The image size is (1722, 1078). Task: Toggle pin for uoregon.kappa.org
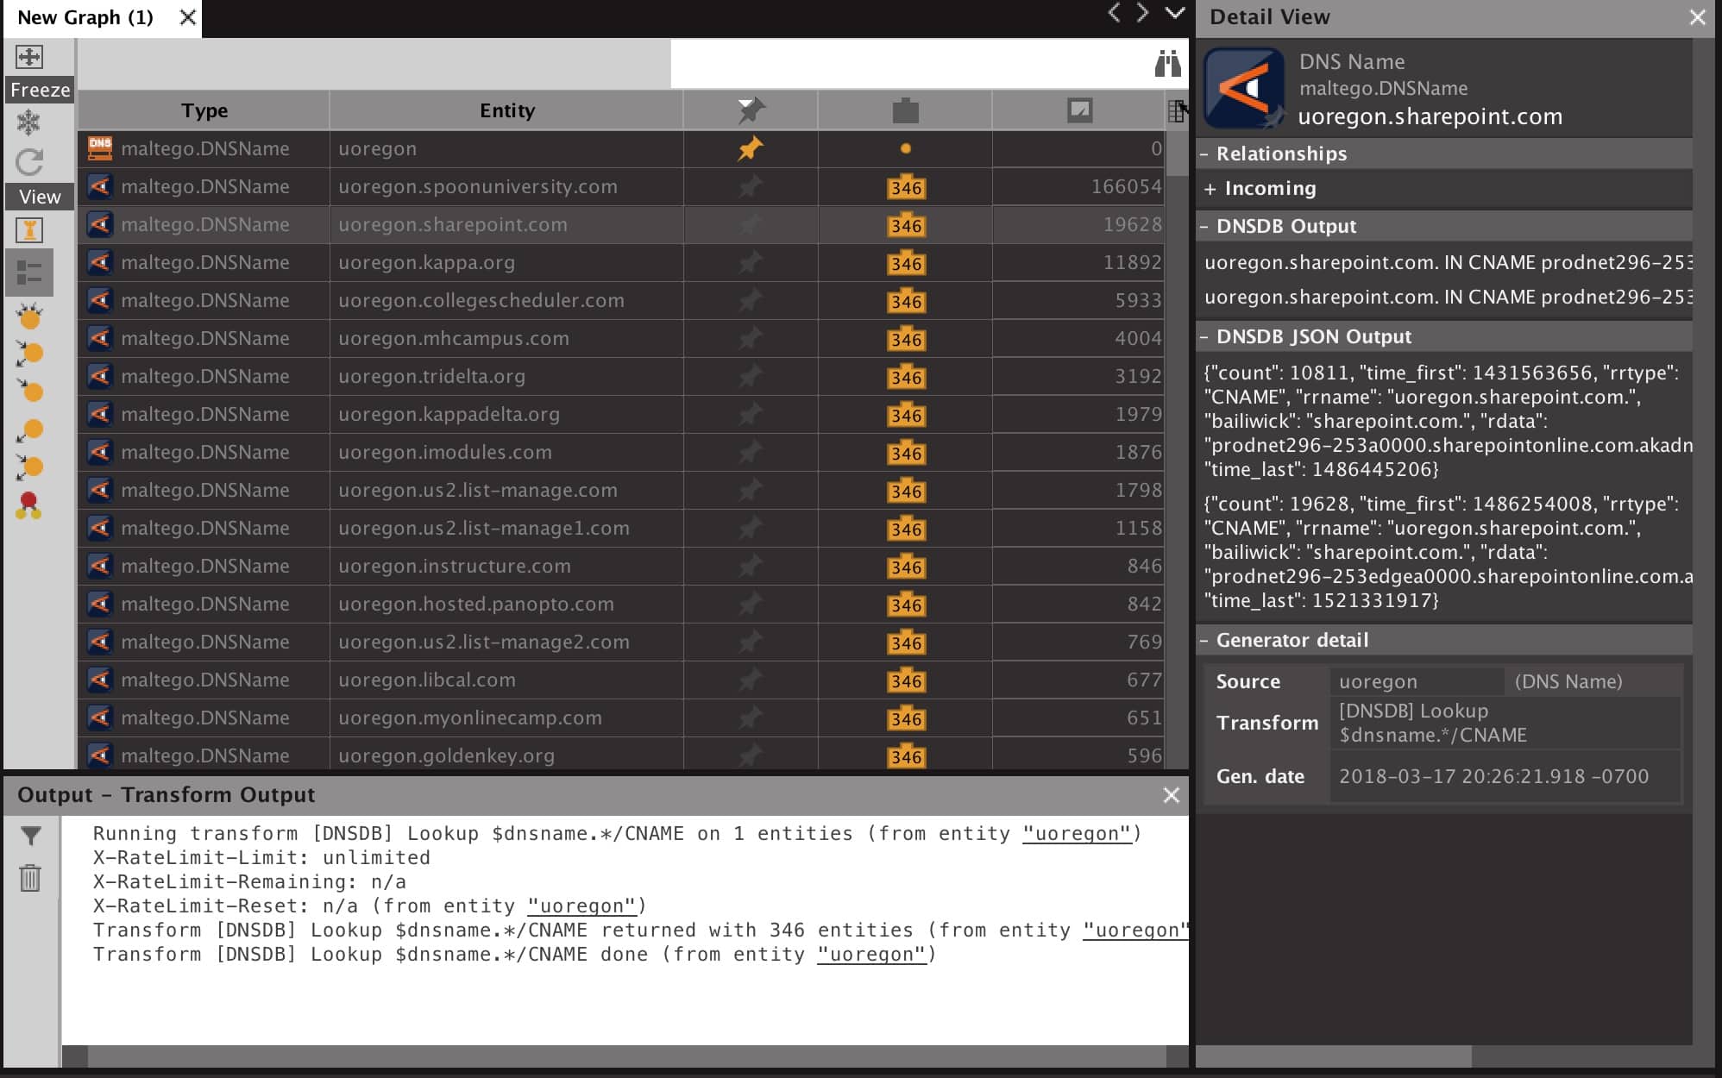751,262
